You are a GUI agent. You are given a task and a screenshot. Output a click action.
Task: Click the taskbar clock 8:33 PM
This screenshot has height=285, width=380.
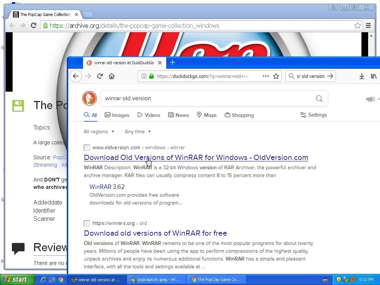(x=366, y=279)
